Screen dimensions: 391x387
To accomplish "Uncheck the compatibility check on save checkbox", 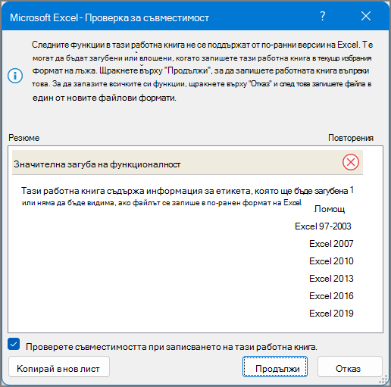I will tap(14, 344).
